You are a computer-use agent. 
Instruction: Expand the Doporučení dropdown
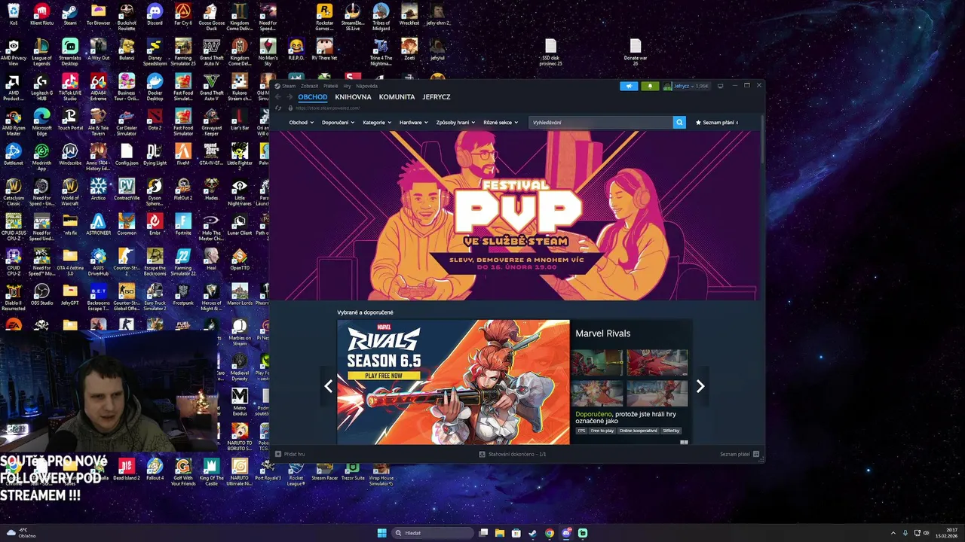click(338, 122)
